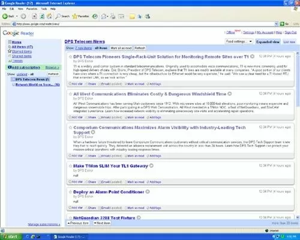Screen dimensions: 300x240
Task: Open the Help menu
Action: [x=53, y=9]
